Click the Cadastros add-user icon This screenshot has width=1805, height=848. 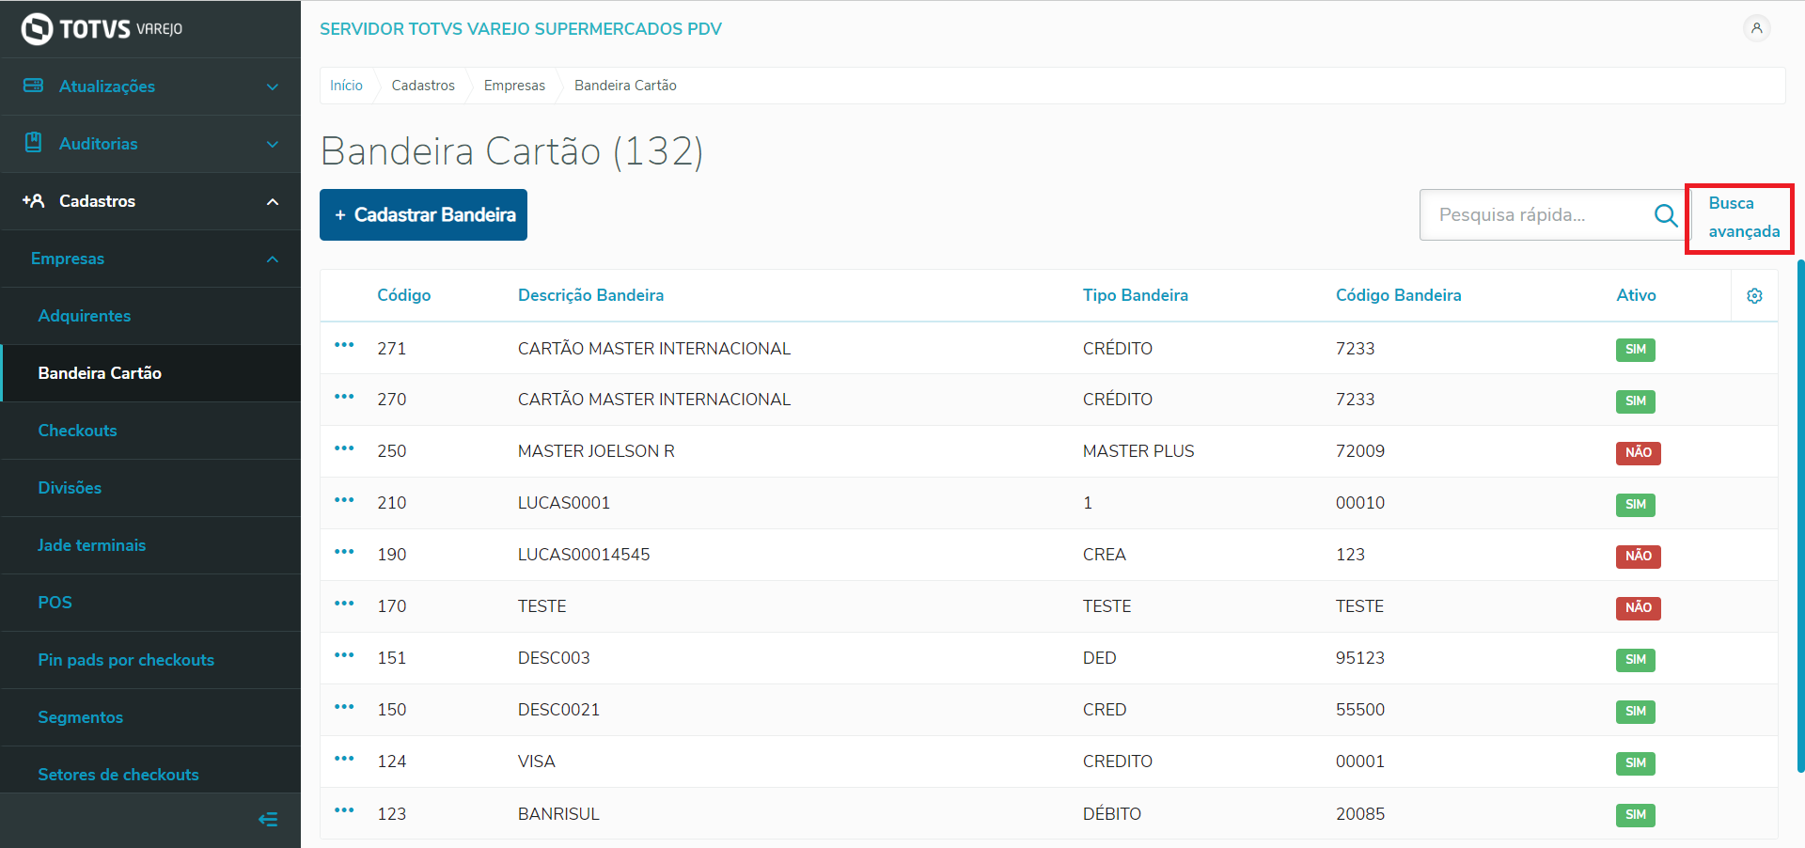pos(34,200)
